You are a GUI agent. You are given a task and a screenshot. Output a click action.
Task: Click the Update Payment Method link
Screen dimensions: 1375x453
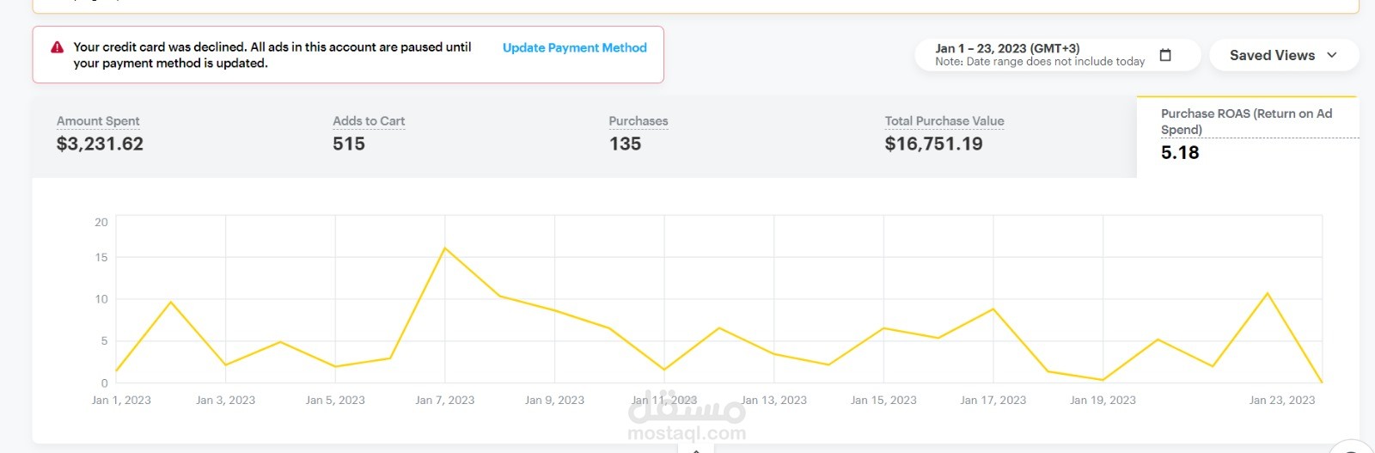574,48
